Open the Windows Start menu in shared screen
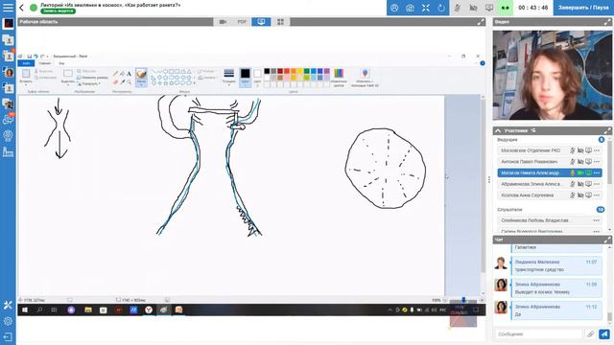Viewport: 614px width, 345px height. pos(25,310)
